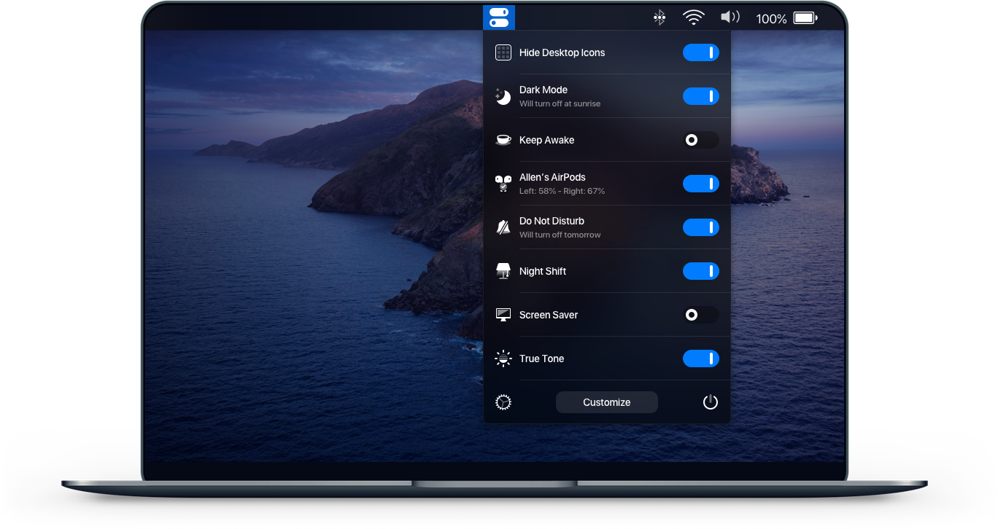The height and width of the screenshot is (529, 998).
Task: Click the power quit icon
Action: point(710,402)
